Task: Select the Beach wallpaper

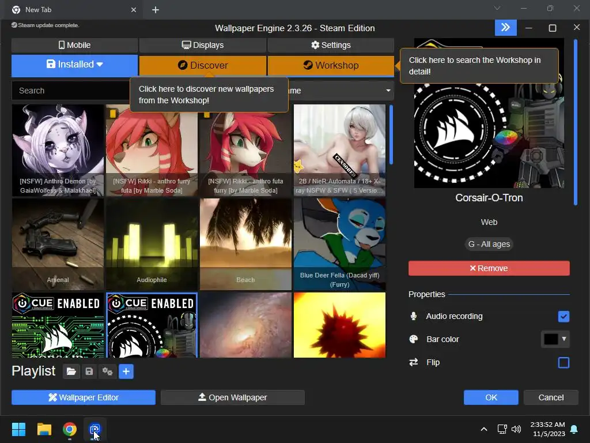Action: pyautogui.click(x=245, y=245)
